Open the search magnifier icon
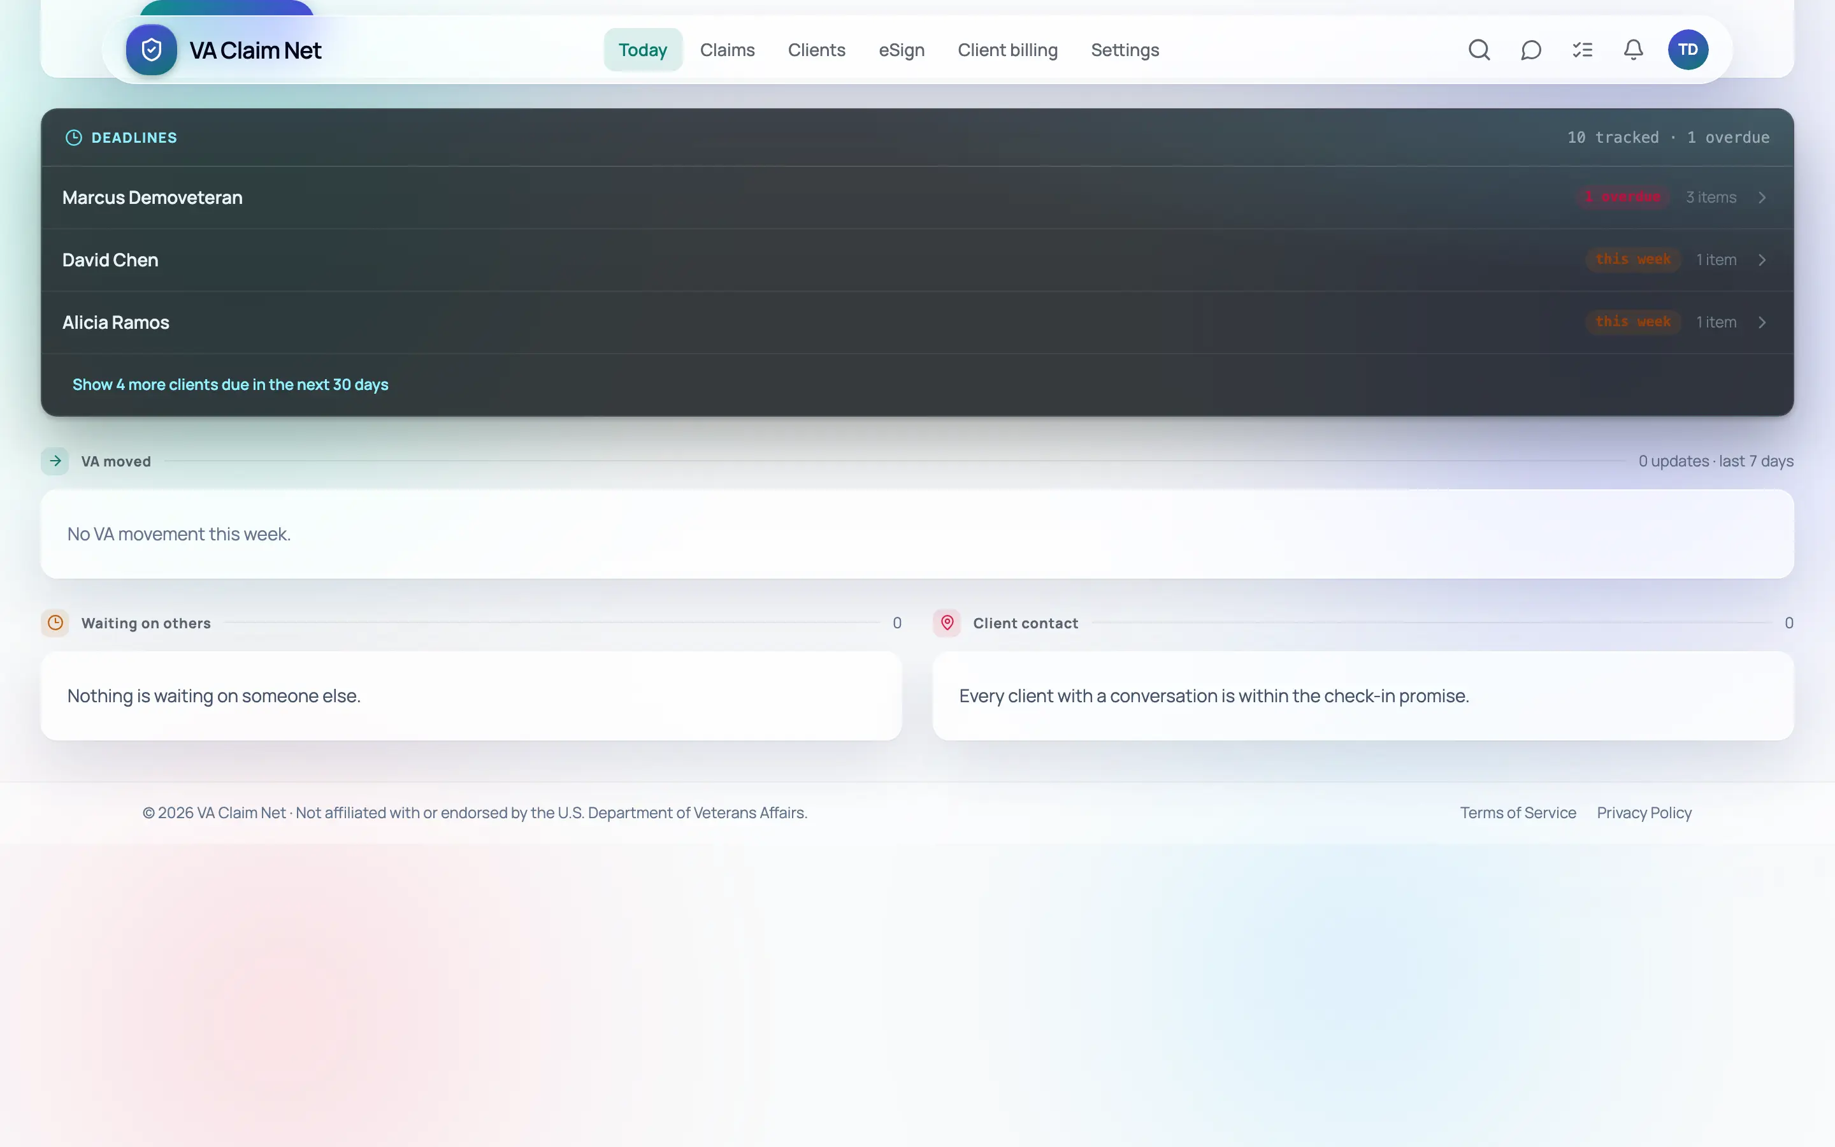 [x=1479, y=50]
